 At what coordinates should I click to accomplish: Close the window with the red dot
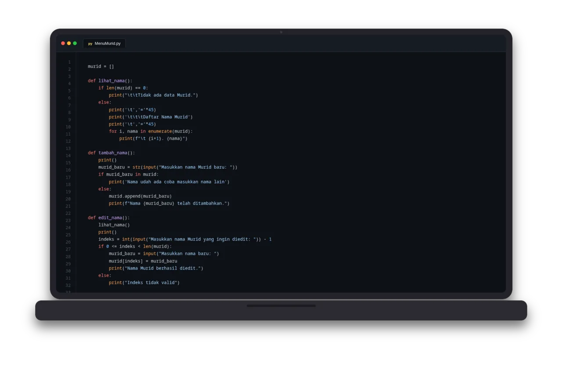click(63, 43)
